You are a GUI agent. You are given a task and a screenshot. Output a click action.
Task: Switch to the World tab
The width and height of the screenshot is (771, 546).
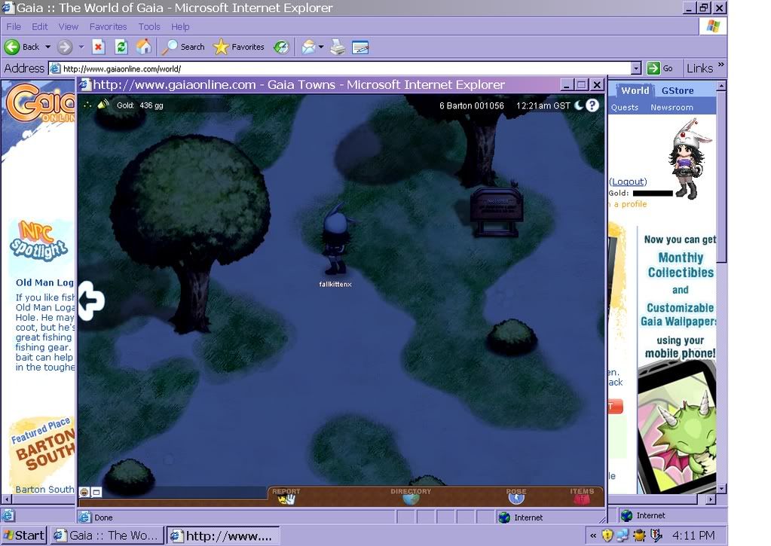635,90
